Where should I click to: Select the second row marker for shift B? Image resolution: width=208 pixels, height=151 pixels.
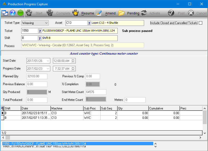3,118
